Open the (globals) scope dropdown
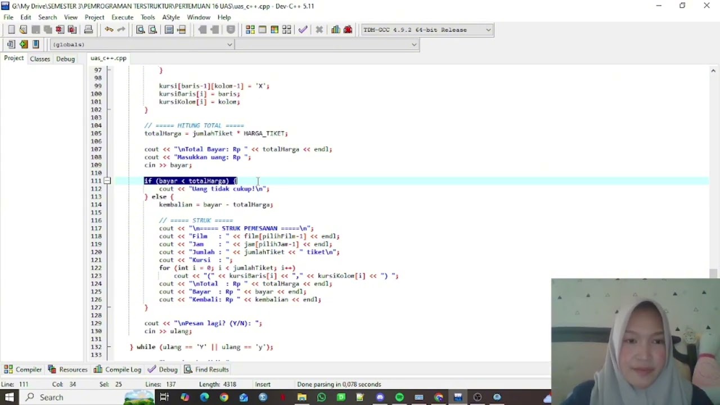This screenshot has height=405, width=720. [x=142, y=44]
